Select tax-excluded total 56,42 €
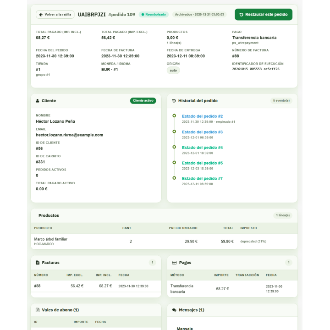The height and width of the screenshot is (330, 330). (108, 38)
